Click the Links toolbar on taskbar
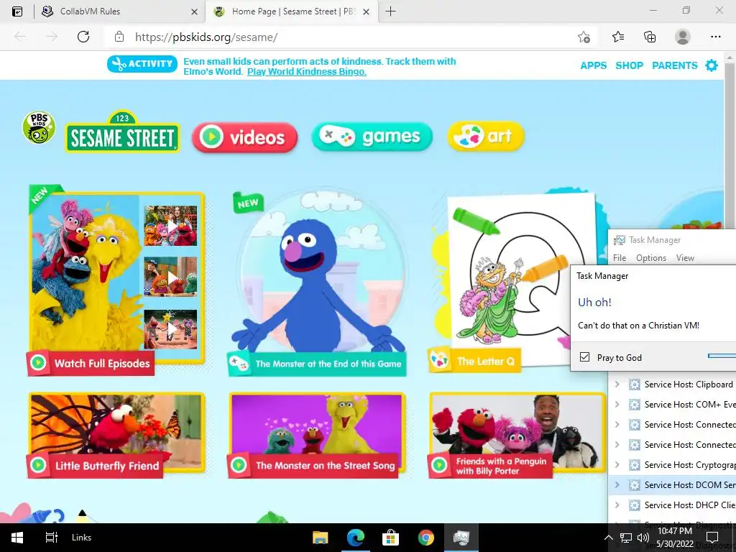736x552 pixels. (x=82, y=538)
